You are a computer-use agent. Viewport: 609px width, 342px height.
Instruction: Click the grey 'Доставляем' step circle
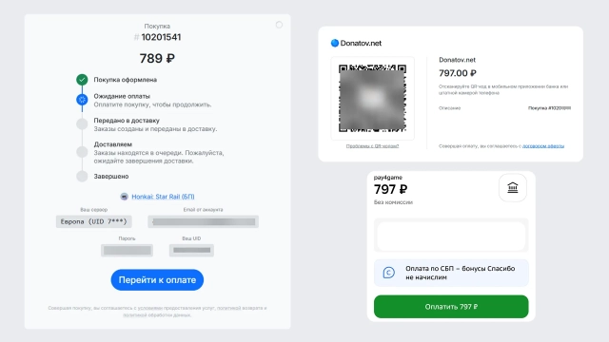pos(82,152)
